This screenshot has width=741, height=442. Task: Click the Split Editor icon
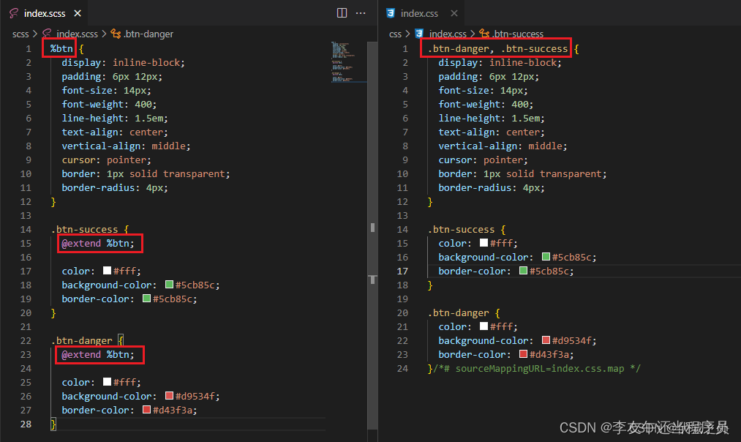pos(342,12)
